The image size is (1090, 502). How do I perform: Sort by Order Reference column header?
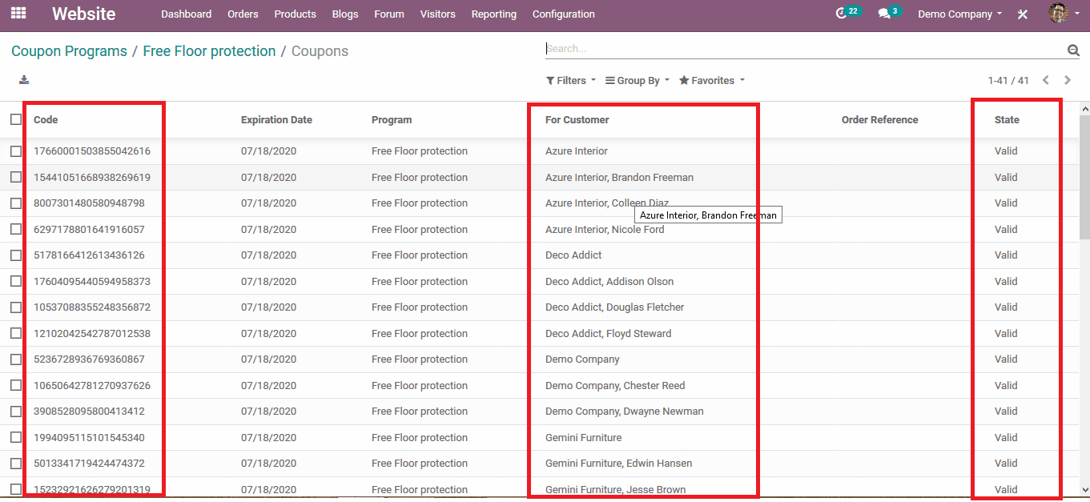879,119
